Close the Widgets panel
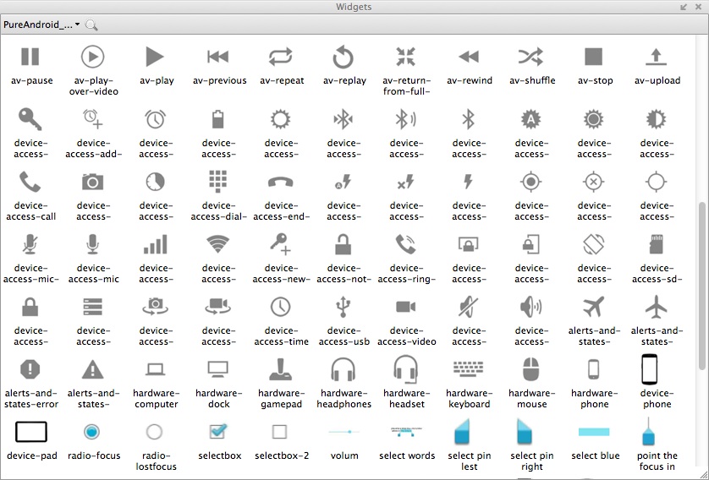The image size is (709, 480). coord(698,7)
